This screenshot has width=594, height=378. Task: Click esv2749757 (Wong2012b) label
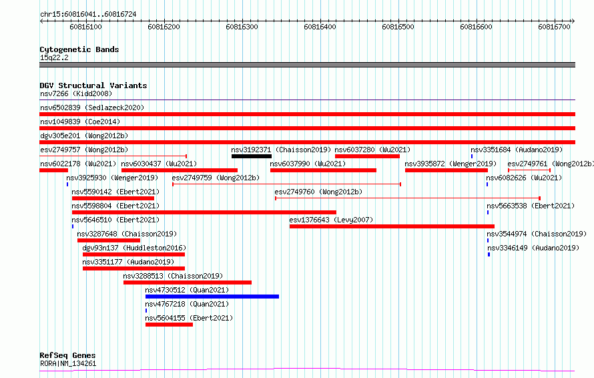pos(84,150)
